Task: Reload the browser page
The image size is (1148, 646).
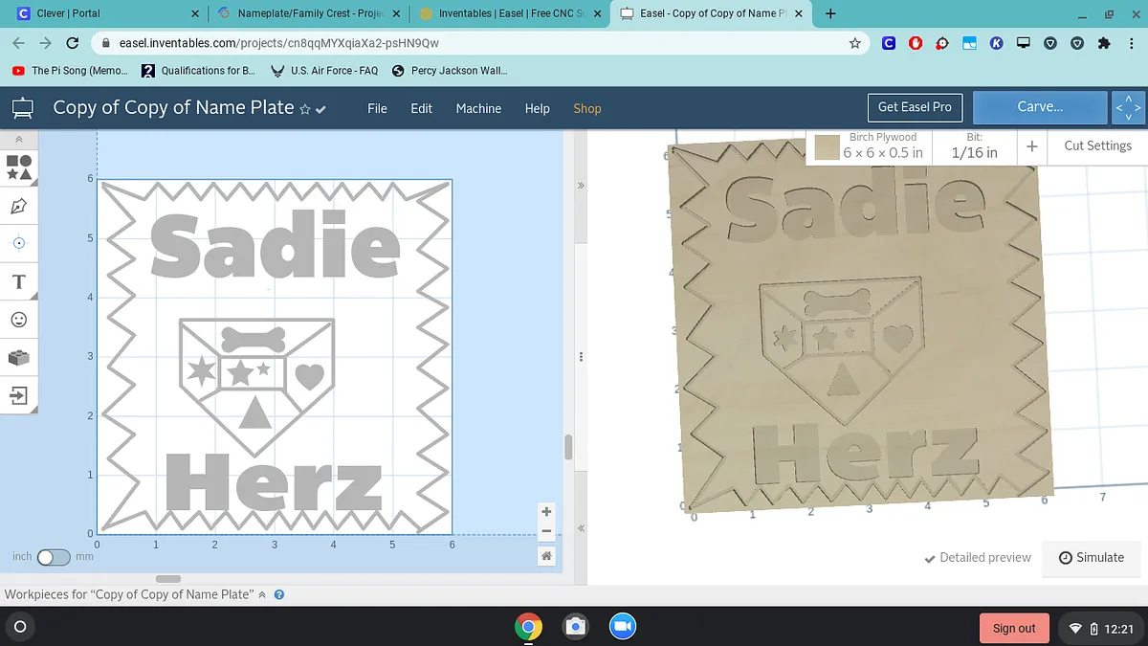Action: [x=72, y=43]
